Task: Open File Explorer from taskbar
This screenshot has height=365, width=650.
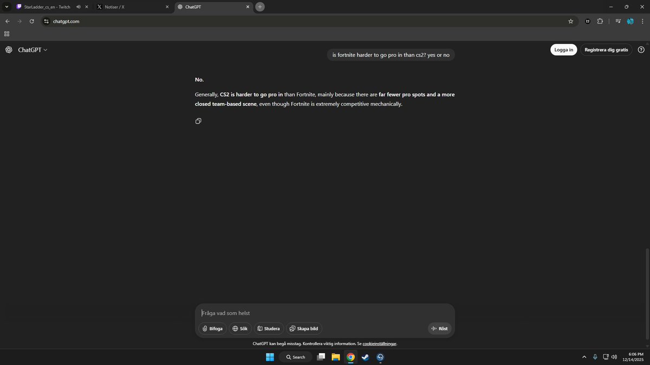Action: [x=336, y=357]
